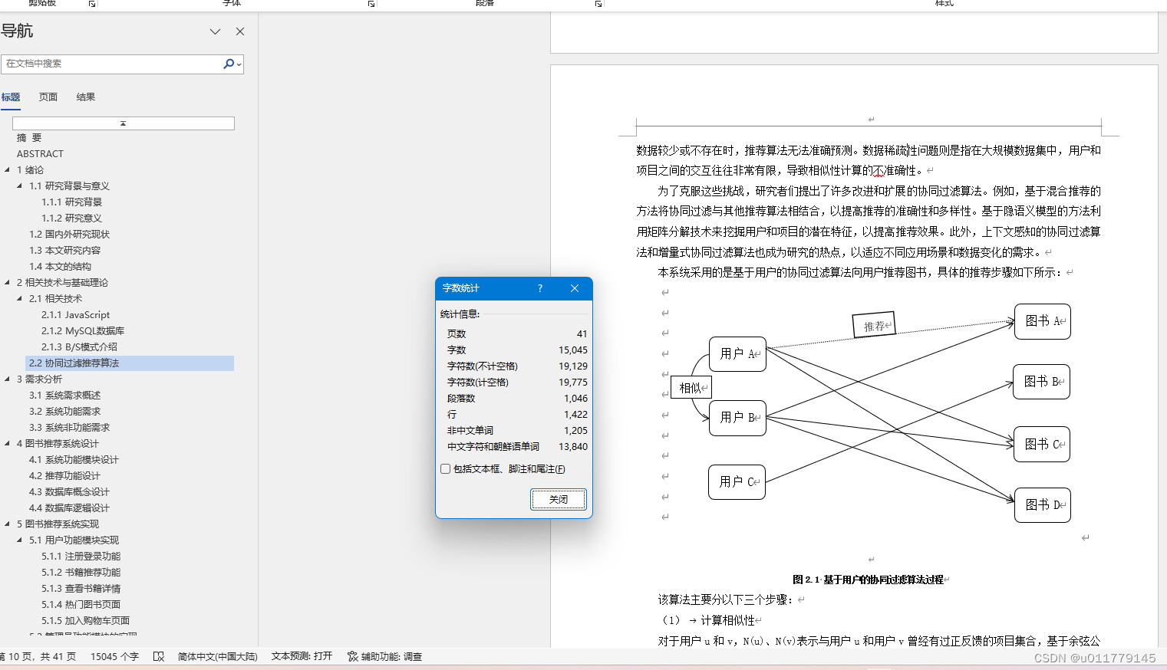
Task: Jump to 4.2 推荐功能设计
Action: (64, 476)
